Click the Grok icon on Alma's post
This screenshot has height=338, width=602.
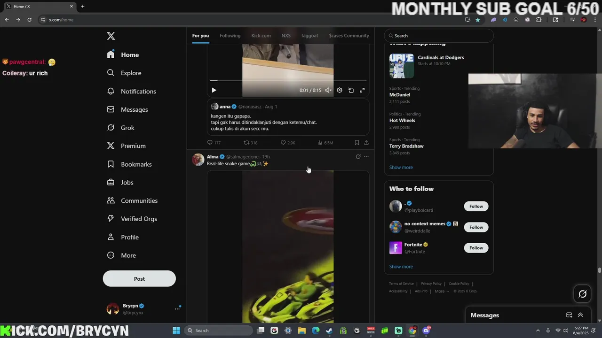pyautogui.click(x=358, y=157)
